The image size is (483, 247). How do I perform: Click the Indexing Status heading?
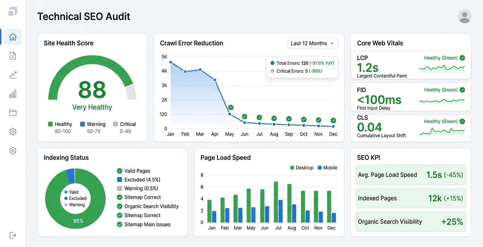pos(66,158)
